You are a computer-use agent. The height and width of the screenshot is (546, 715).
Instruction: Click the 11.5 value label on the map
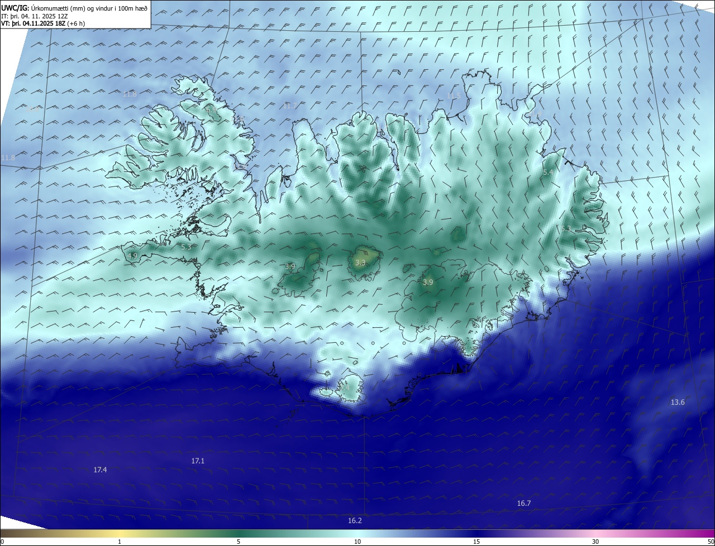[x=454, y=96]
